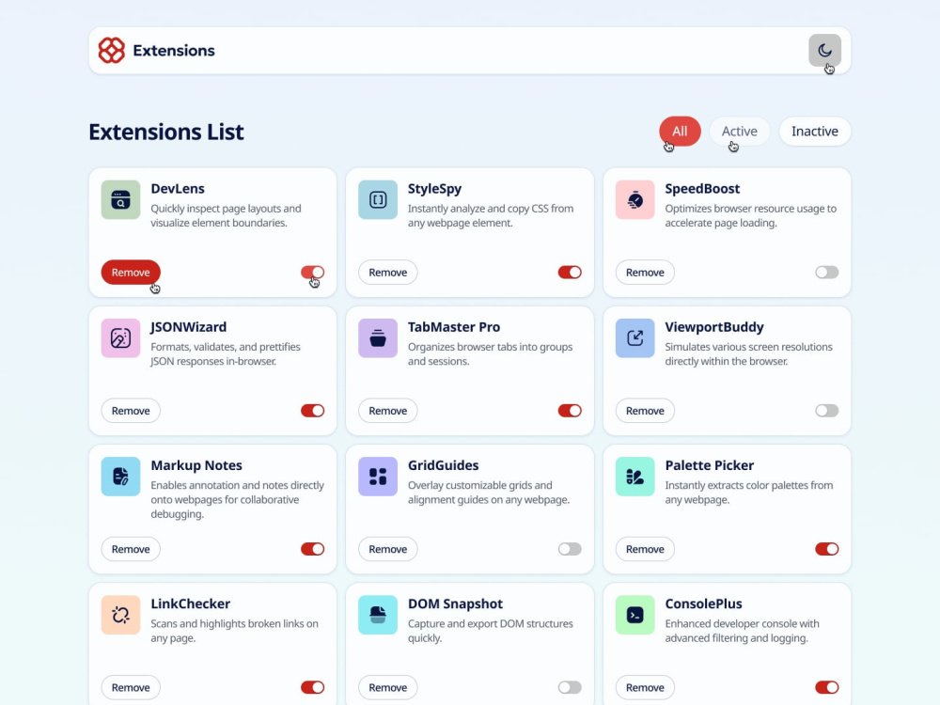Remove the DOM Snapshot extension

point(388,688)
